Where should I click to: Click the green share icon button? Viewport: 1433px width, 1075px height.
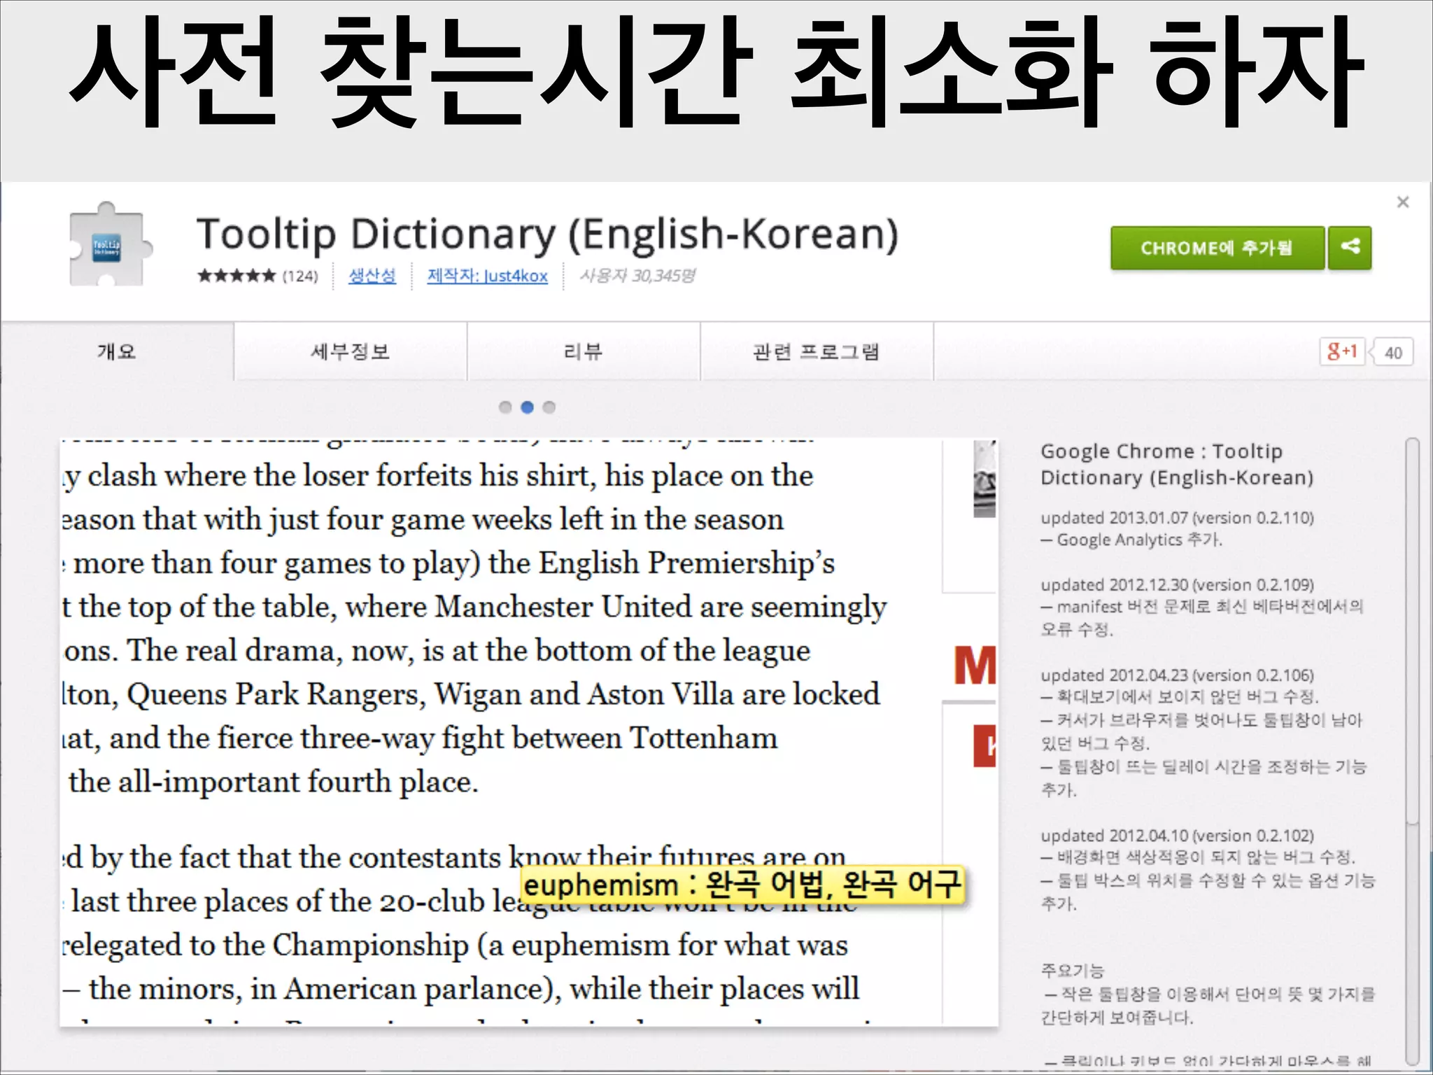point(1350,248)
